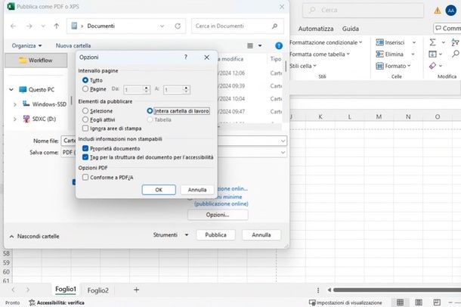Screen dimensions: 461x307
Task: Expand the Windows-SSD drive node
Action: click(x=14, y=104)
